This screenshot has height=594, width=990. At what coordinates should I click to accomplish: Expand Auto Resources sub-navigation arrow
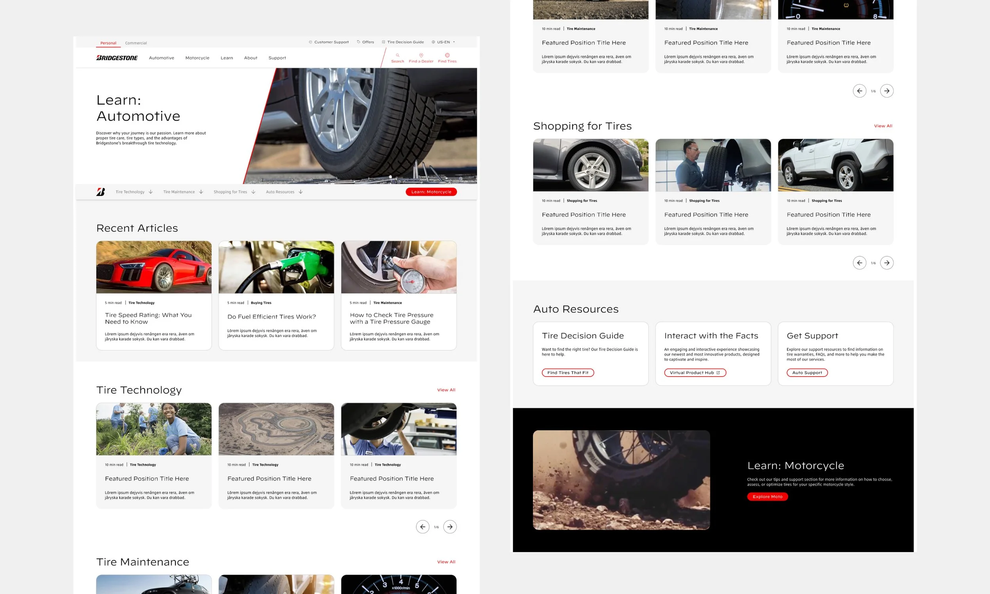click(x=301, y=192)
